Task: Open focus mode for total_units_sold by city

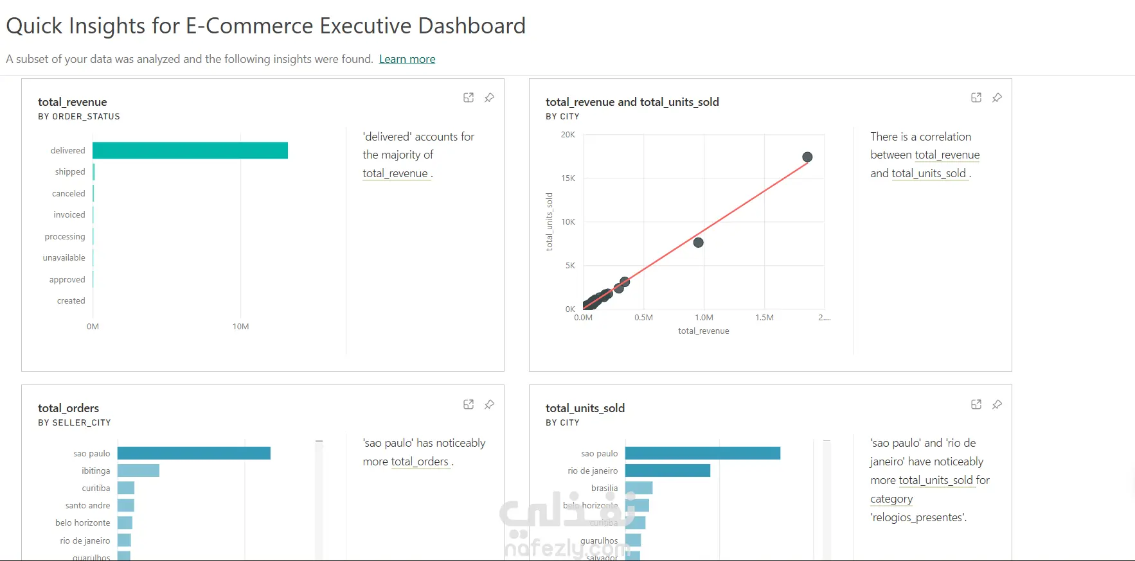Action: [x=976, y=404]
